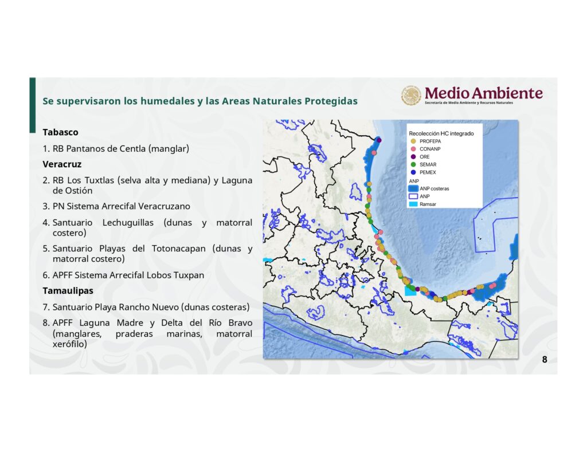Click the SEMAR green legend dot

413,164
